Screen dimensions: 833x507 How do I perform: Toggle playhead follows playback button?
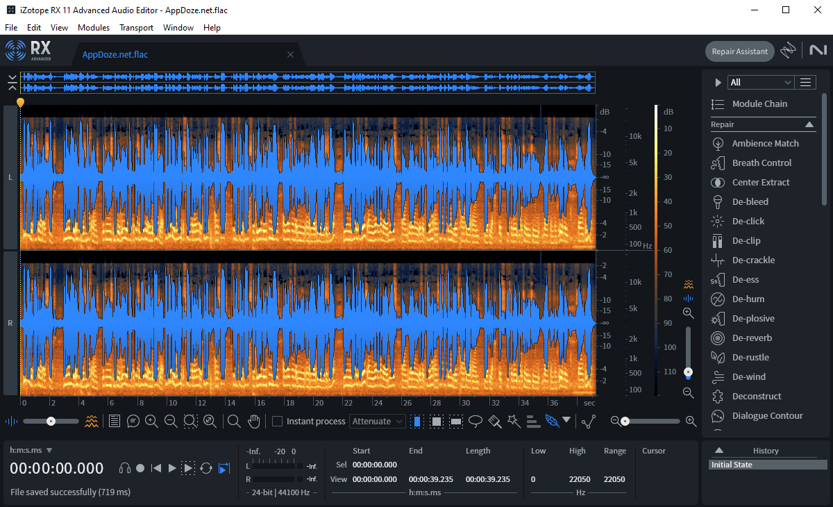tap(224, 468)
